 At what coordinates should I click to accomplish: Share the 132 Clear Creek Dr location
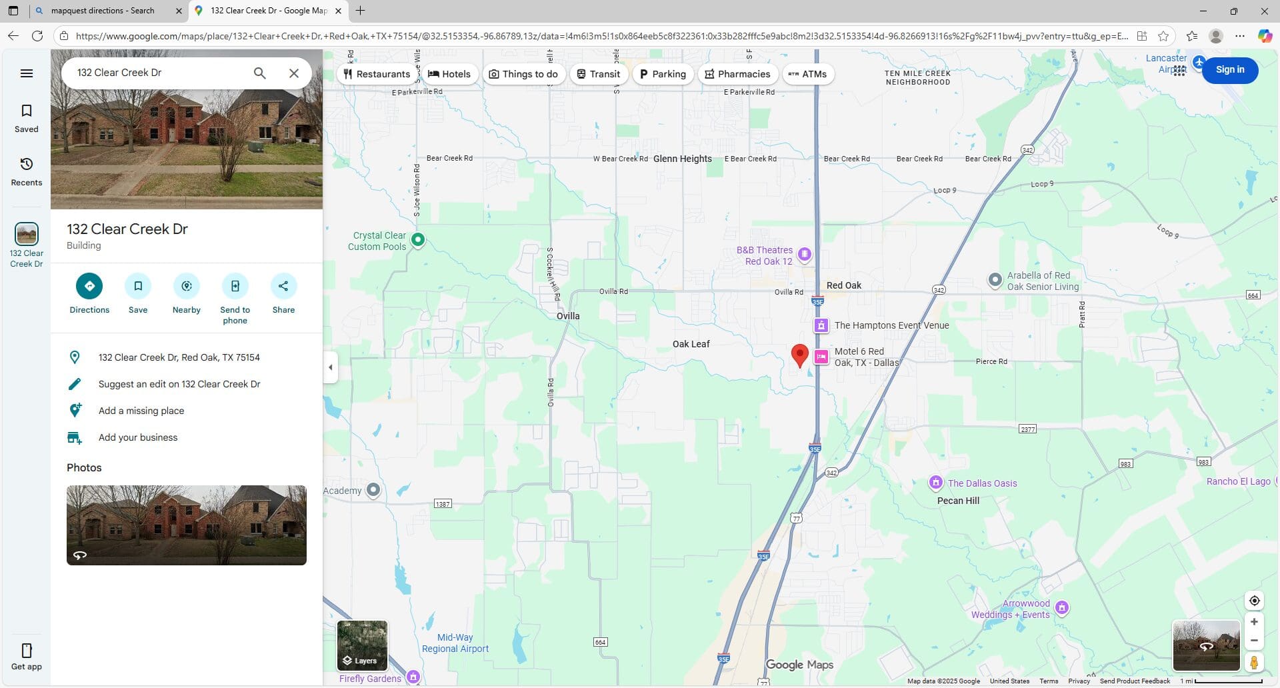click(283, 287)
